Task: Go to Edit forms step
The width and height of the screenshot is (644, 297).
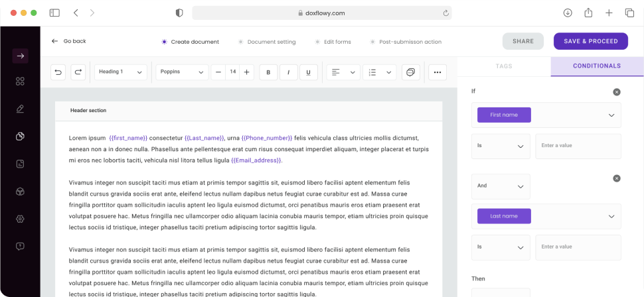Action: [x=333, y=42]
